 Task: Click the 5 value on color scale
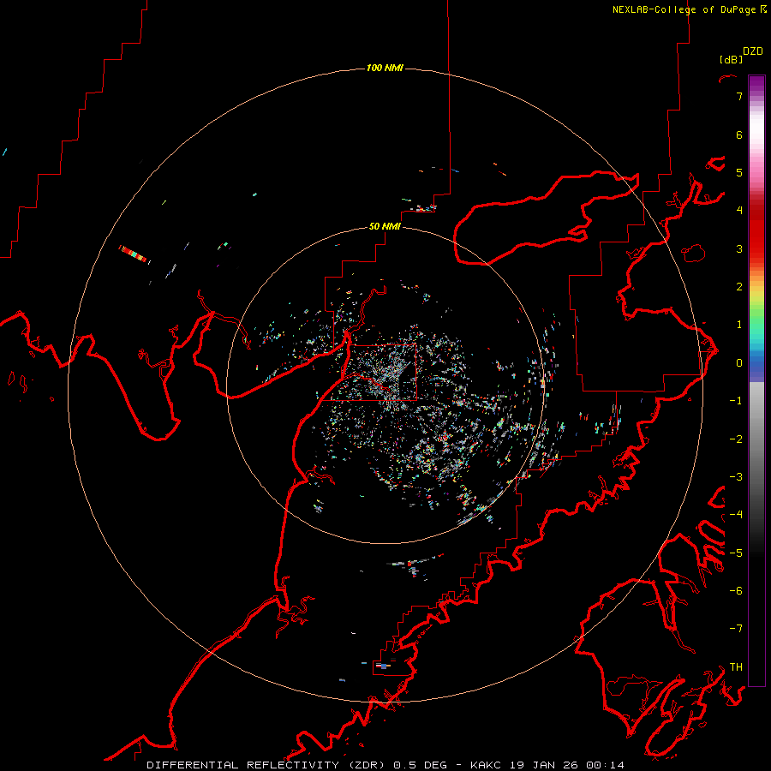(x=739, y=172)
